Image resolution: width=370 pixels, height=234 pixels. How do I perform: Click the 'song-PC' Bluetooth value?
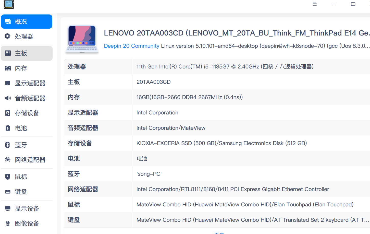click(149, 174)
